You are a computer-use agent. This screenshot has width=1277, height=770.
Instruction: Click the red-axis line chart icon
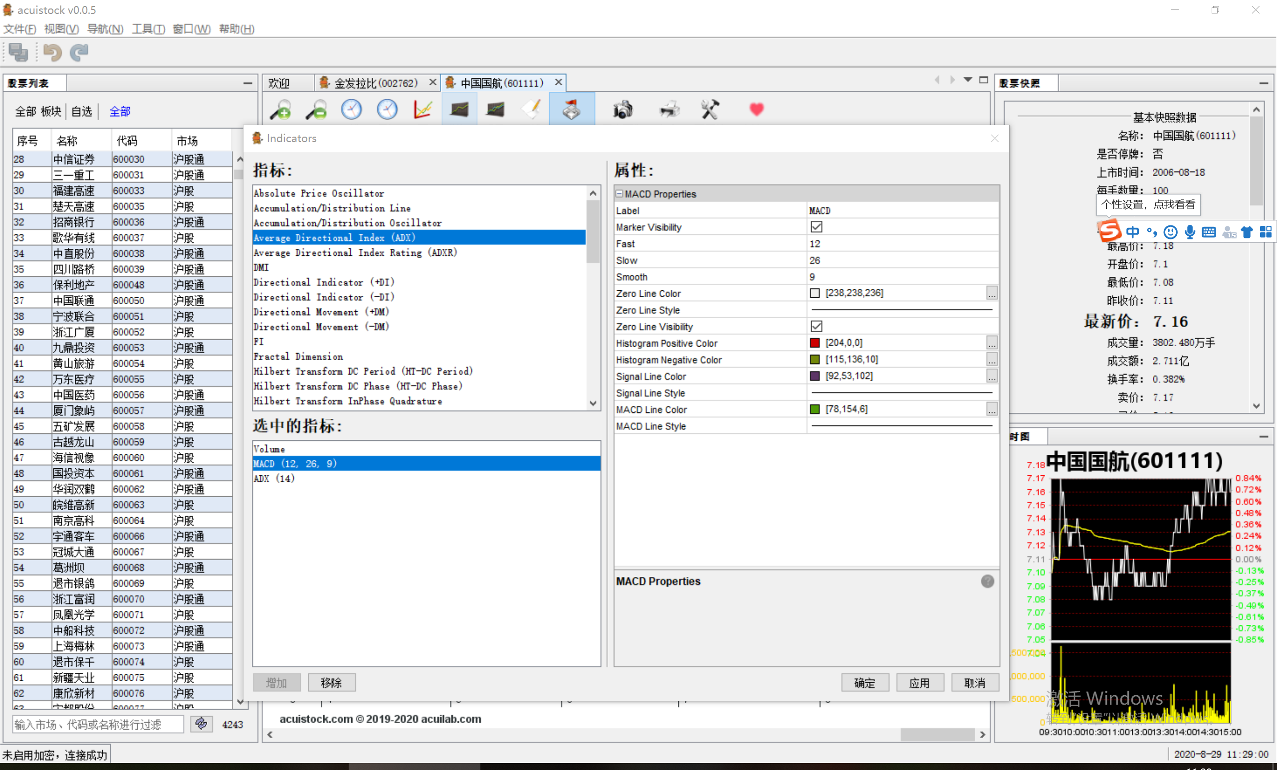[x=423, y=109]
